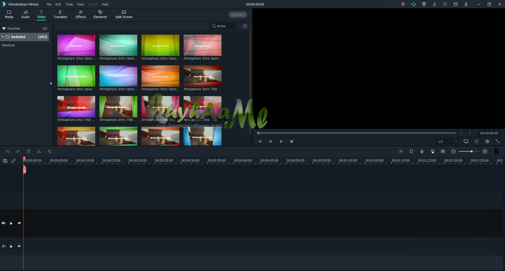Image resolution: width=505 pixels, height=271 pixels.
Task: Open the Audio tab
Action: pos(25,14)
